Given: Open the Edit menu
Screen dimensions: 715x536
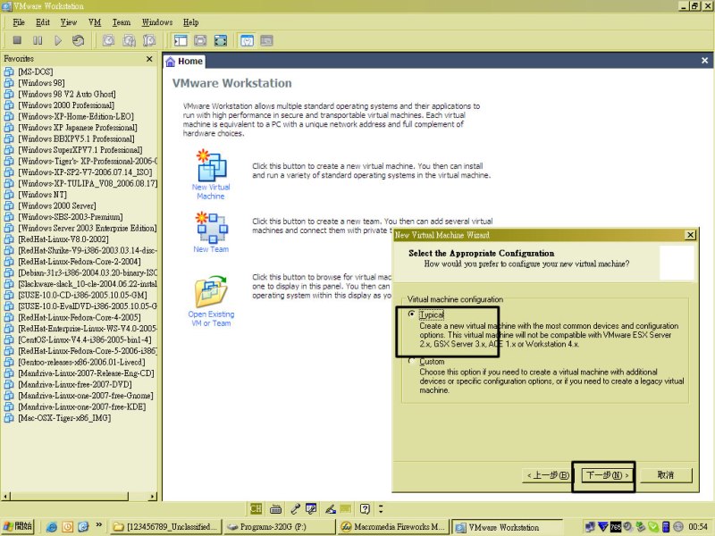Looking at the screenshot, I should pyautogui.click(x=43, y=22).
